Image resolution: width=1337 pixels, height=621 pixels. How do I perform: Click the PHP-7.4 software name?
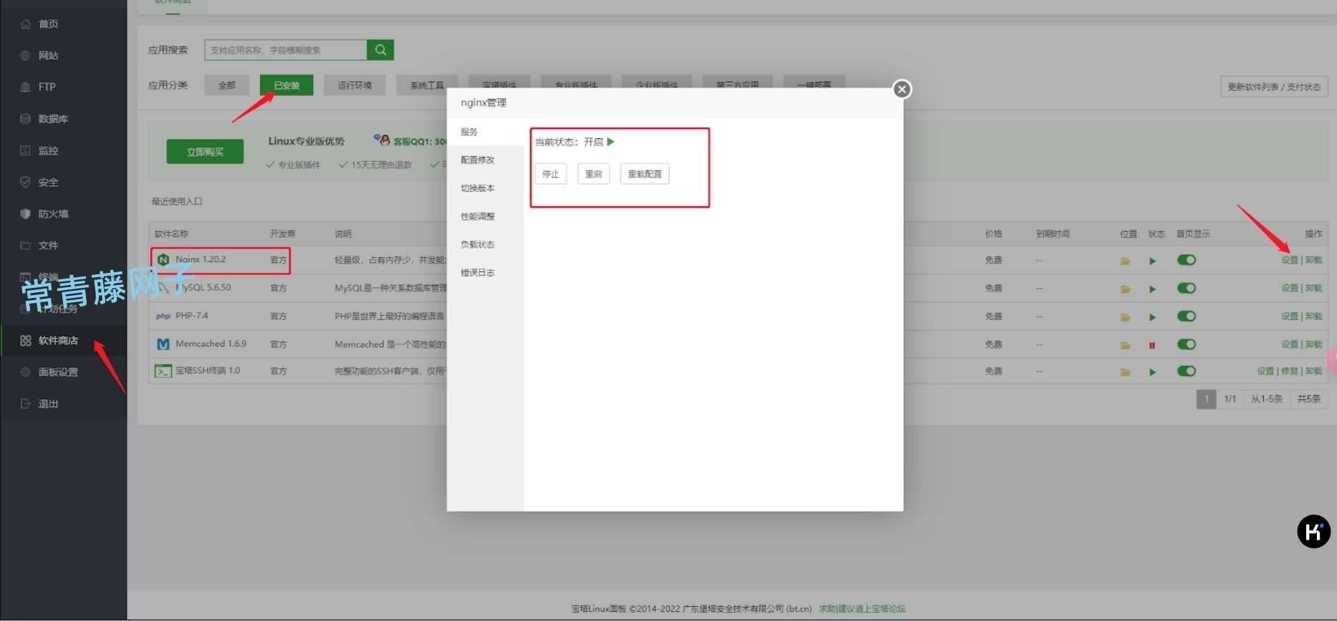click(x=192, y=316)
